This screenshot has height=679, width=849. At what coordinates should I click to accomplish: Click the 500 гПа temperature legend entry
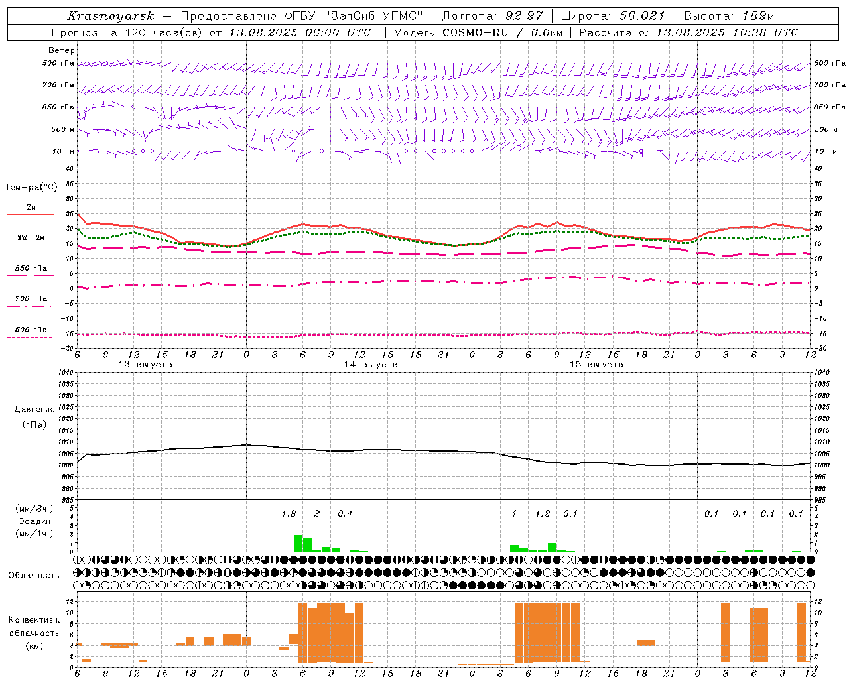click(x=31, y=332)
